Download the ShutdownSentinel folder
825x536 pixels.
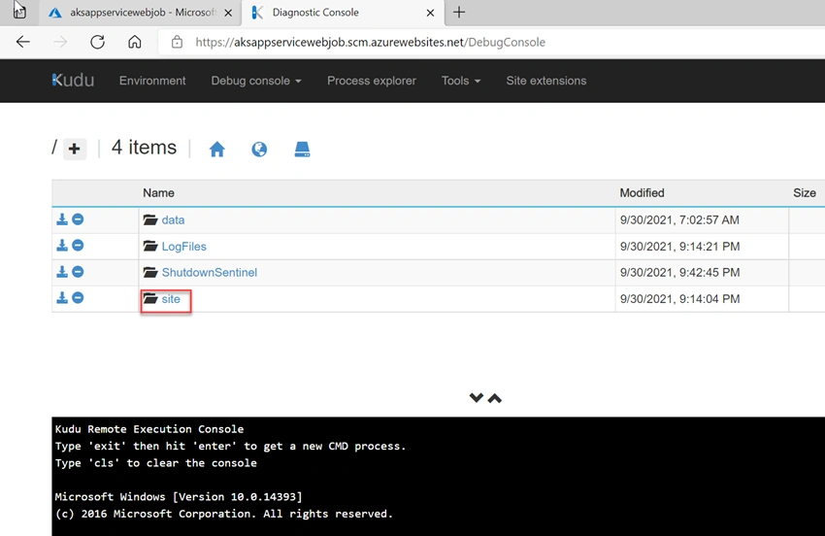click(x=62, y=272)
